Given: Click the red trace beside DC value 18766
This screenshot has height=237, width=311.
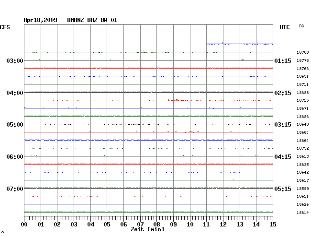Looking at the screenshot, I should click(x=148, y=68).
